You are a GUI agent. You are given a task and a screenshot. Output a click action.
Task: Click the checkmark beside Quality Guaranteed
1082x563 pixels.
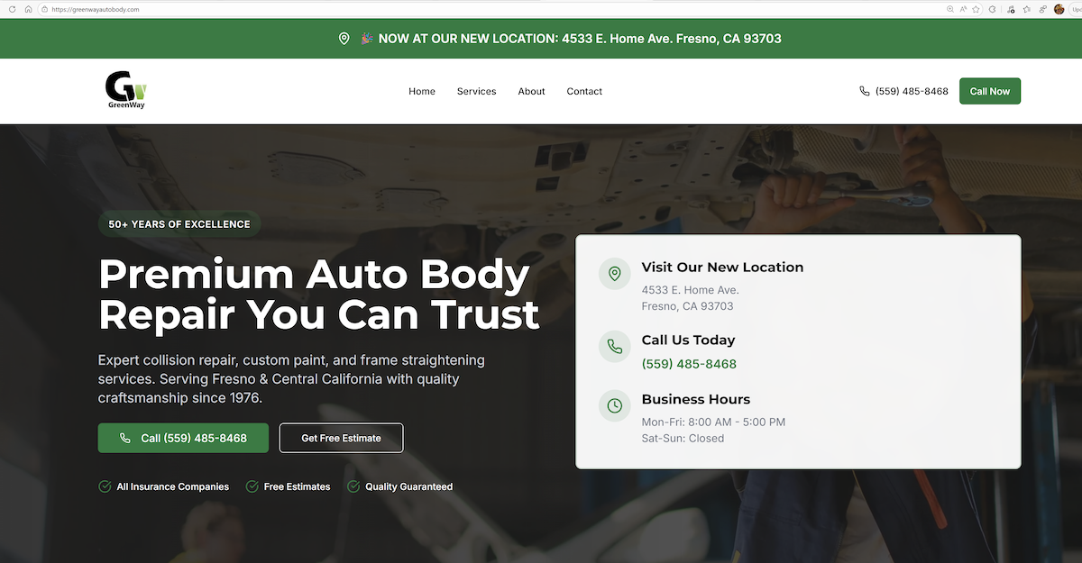[x=352, y=486]
